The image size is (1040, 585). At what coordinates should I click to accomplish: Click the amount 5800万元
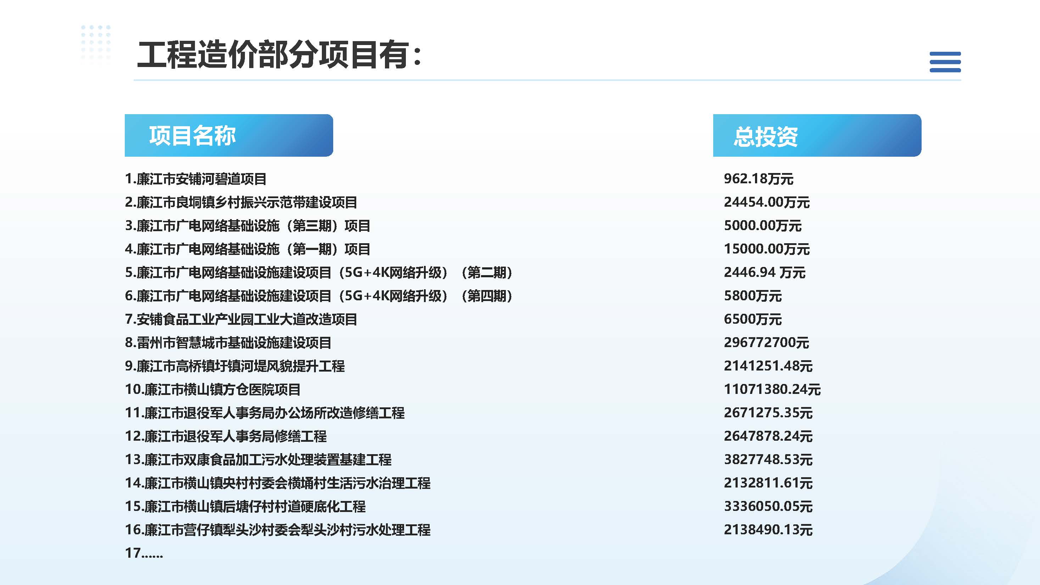pyautogui.click(x=753, y=296)
